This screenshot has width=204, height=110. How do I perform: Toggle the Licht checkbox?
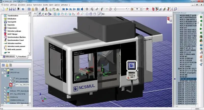pos(5,69)
